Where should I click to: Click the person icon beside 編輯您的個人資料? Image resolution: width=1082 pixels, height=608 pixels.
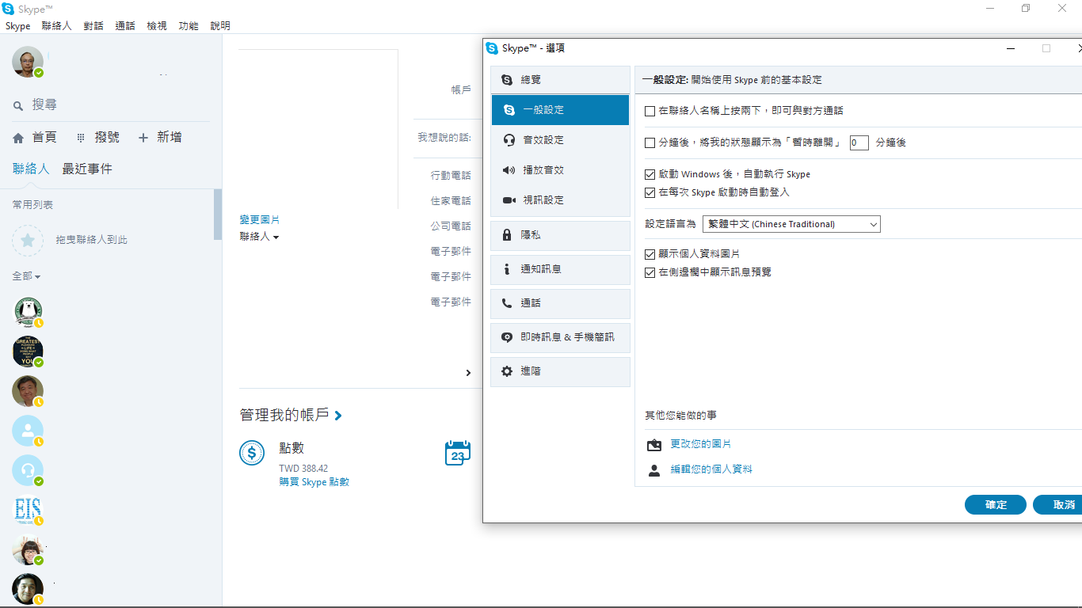[x=654, y=470]
